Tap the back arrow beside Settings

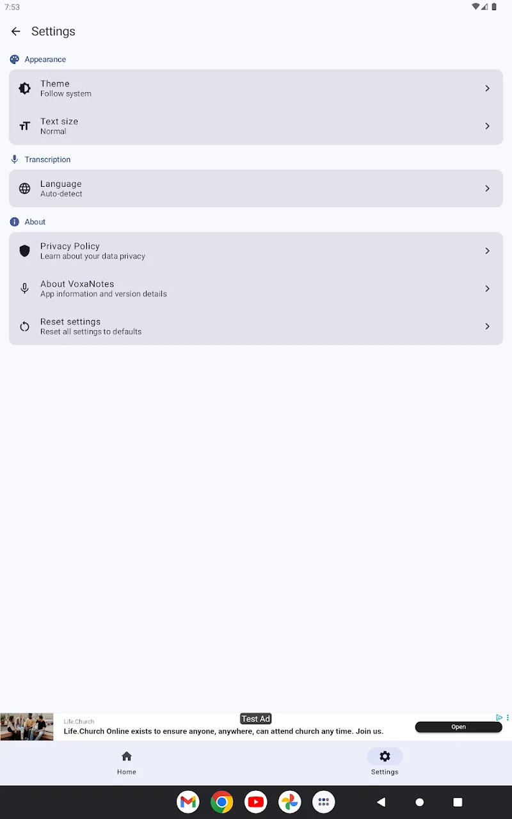click(16, 31)
